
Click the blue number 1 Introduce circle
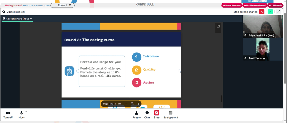point(137,57)
